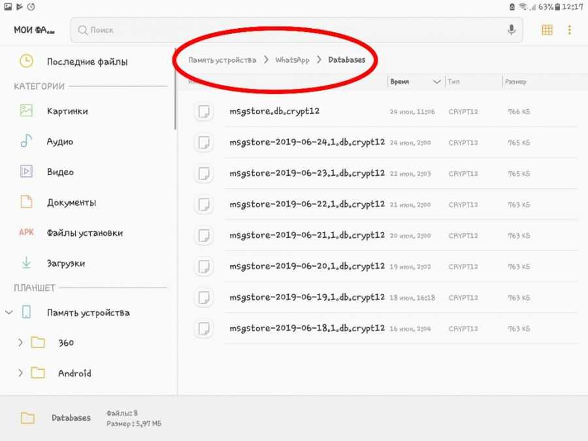
Task: Click Databases in the breadcrumb path
Action: pos(346,59)
